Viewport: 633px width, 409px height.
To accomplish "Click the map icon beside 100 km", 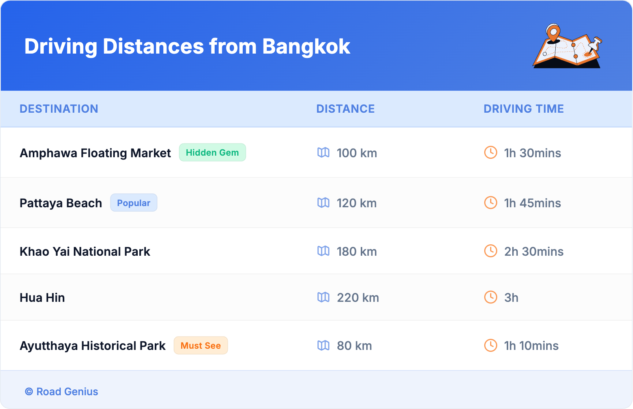I will pos(323,152).
